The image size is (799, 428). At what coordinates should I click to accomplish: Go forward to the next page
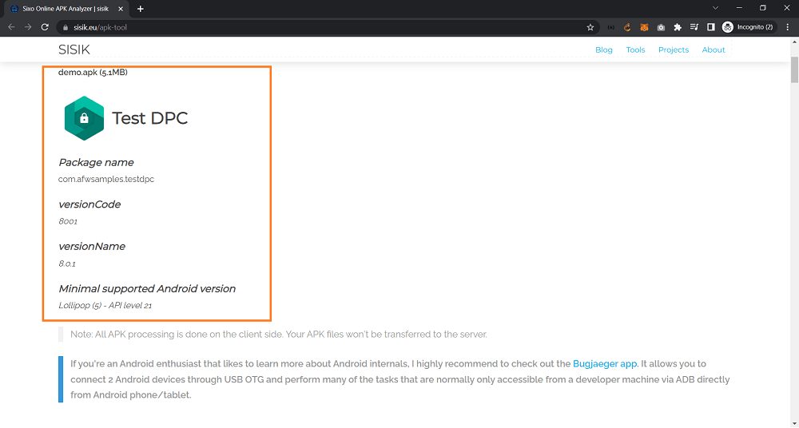coord(28,27)
